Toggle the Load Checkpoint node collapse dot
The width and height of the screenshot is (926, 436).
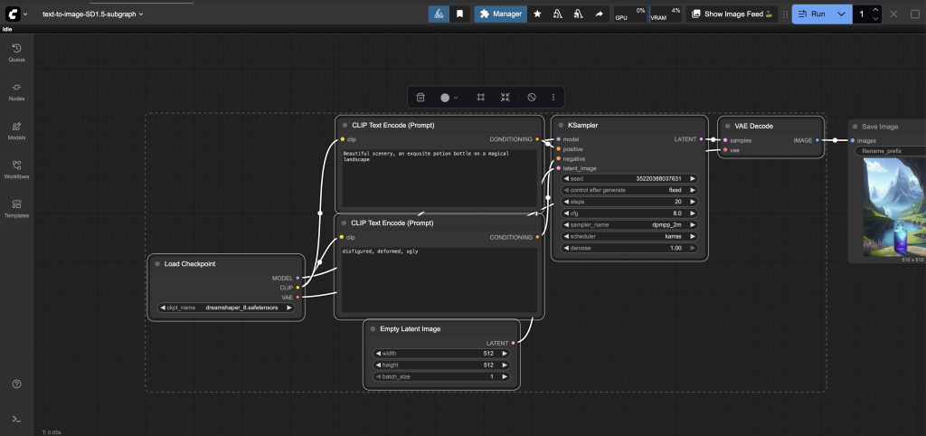pyautogui.click(x=157, y=264)
